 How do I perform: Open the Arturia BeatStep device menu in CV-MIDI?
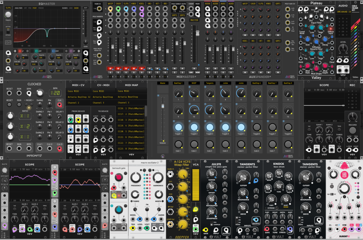103,97
